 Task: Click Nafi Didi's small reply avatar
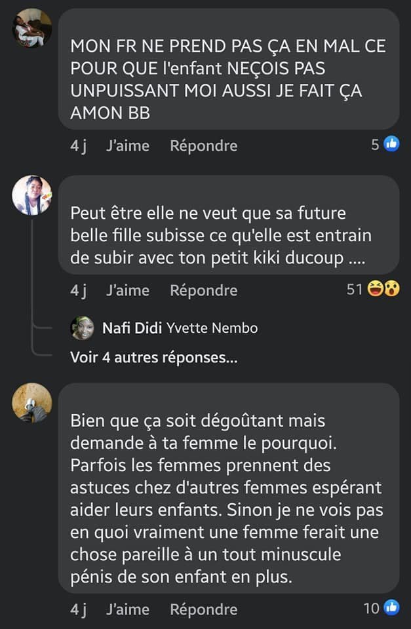(x=83, y=328)
